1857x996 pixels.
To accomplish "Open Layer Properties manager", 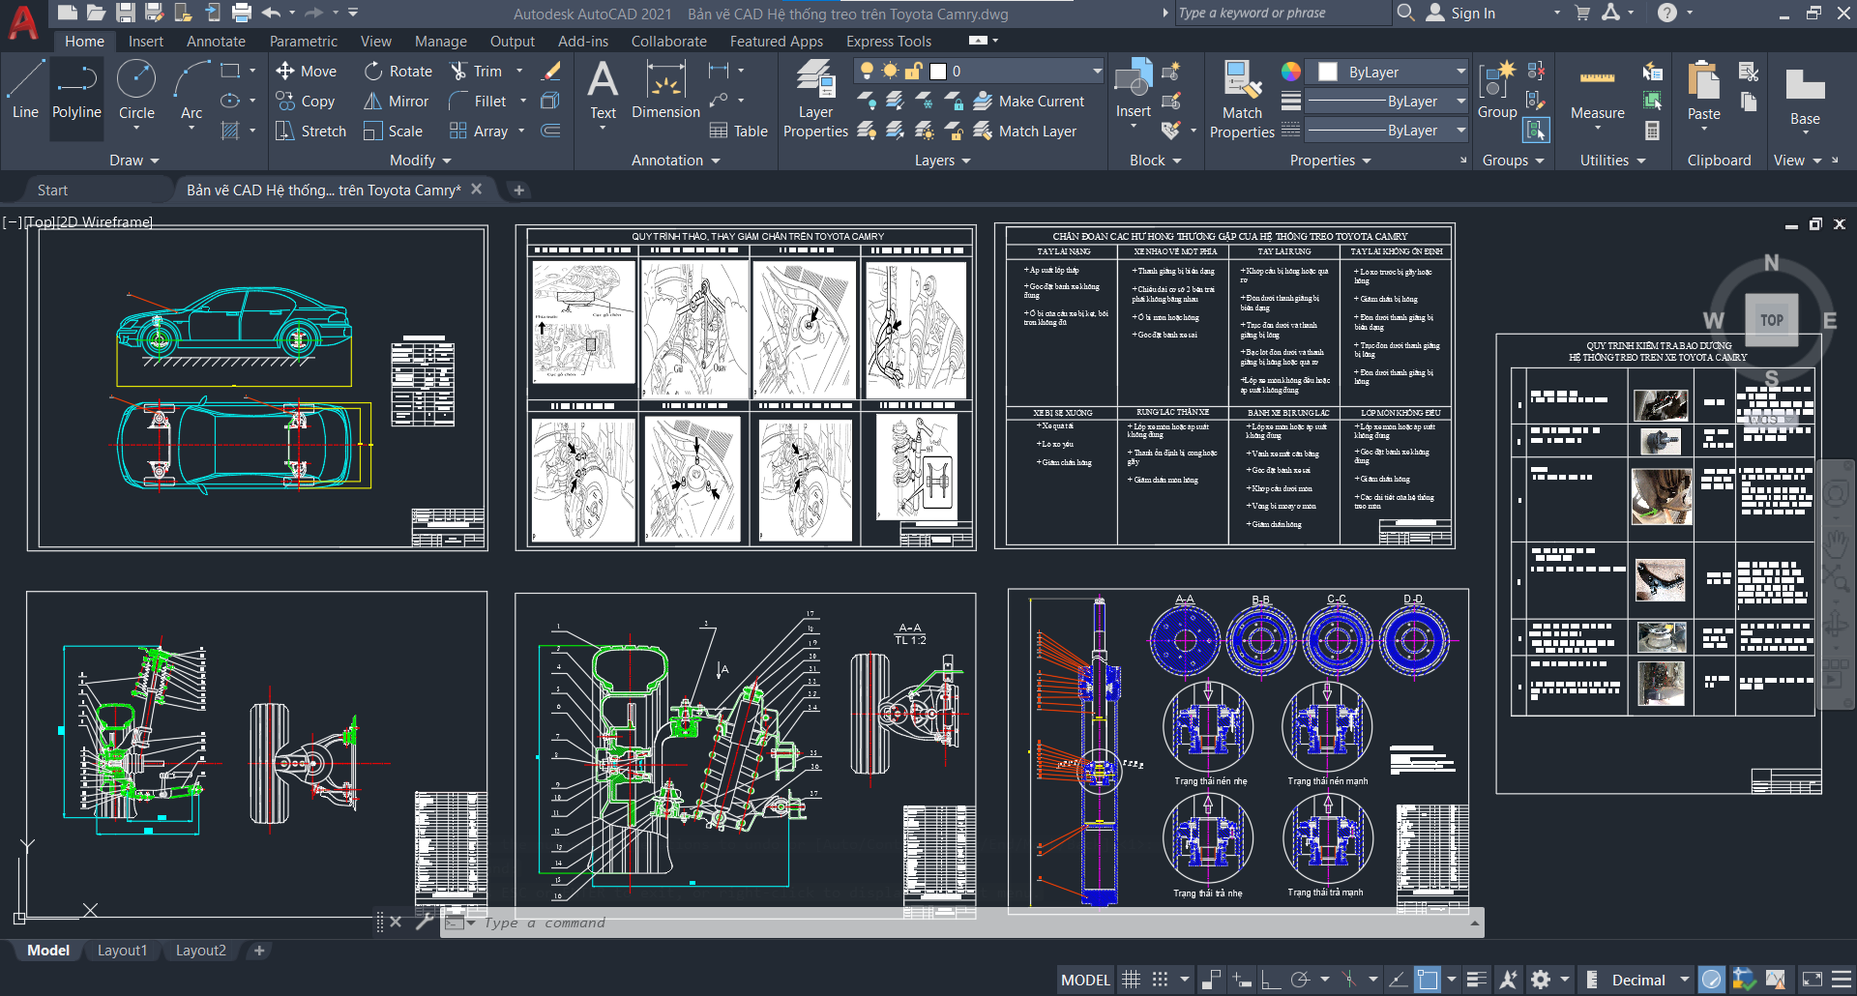I will click(815, 99).
